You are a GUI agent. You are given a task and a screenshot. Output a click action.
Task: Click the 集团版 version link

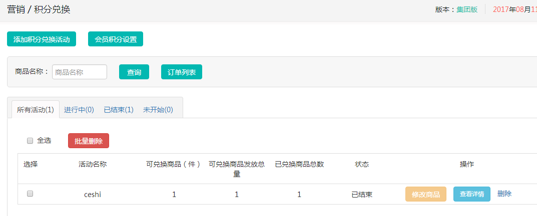[x=467, y=9]
